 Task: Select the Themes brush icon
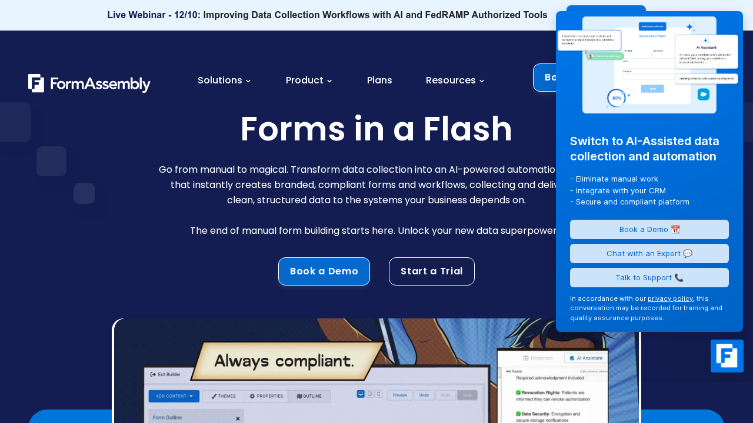pos(214,396)
